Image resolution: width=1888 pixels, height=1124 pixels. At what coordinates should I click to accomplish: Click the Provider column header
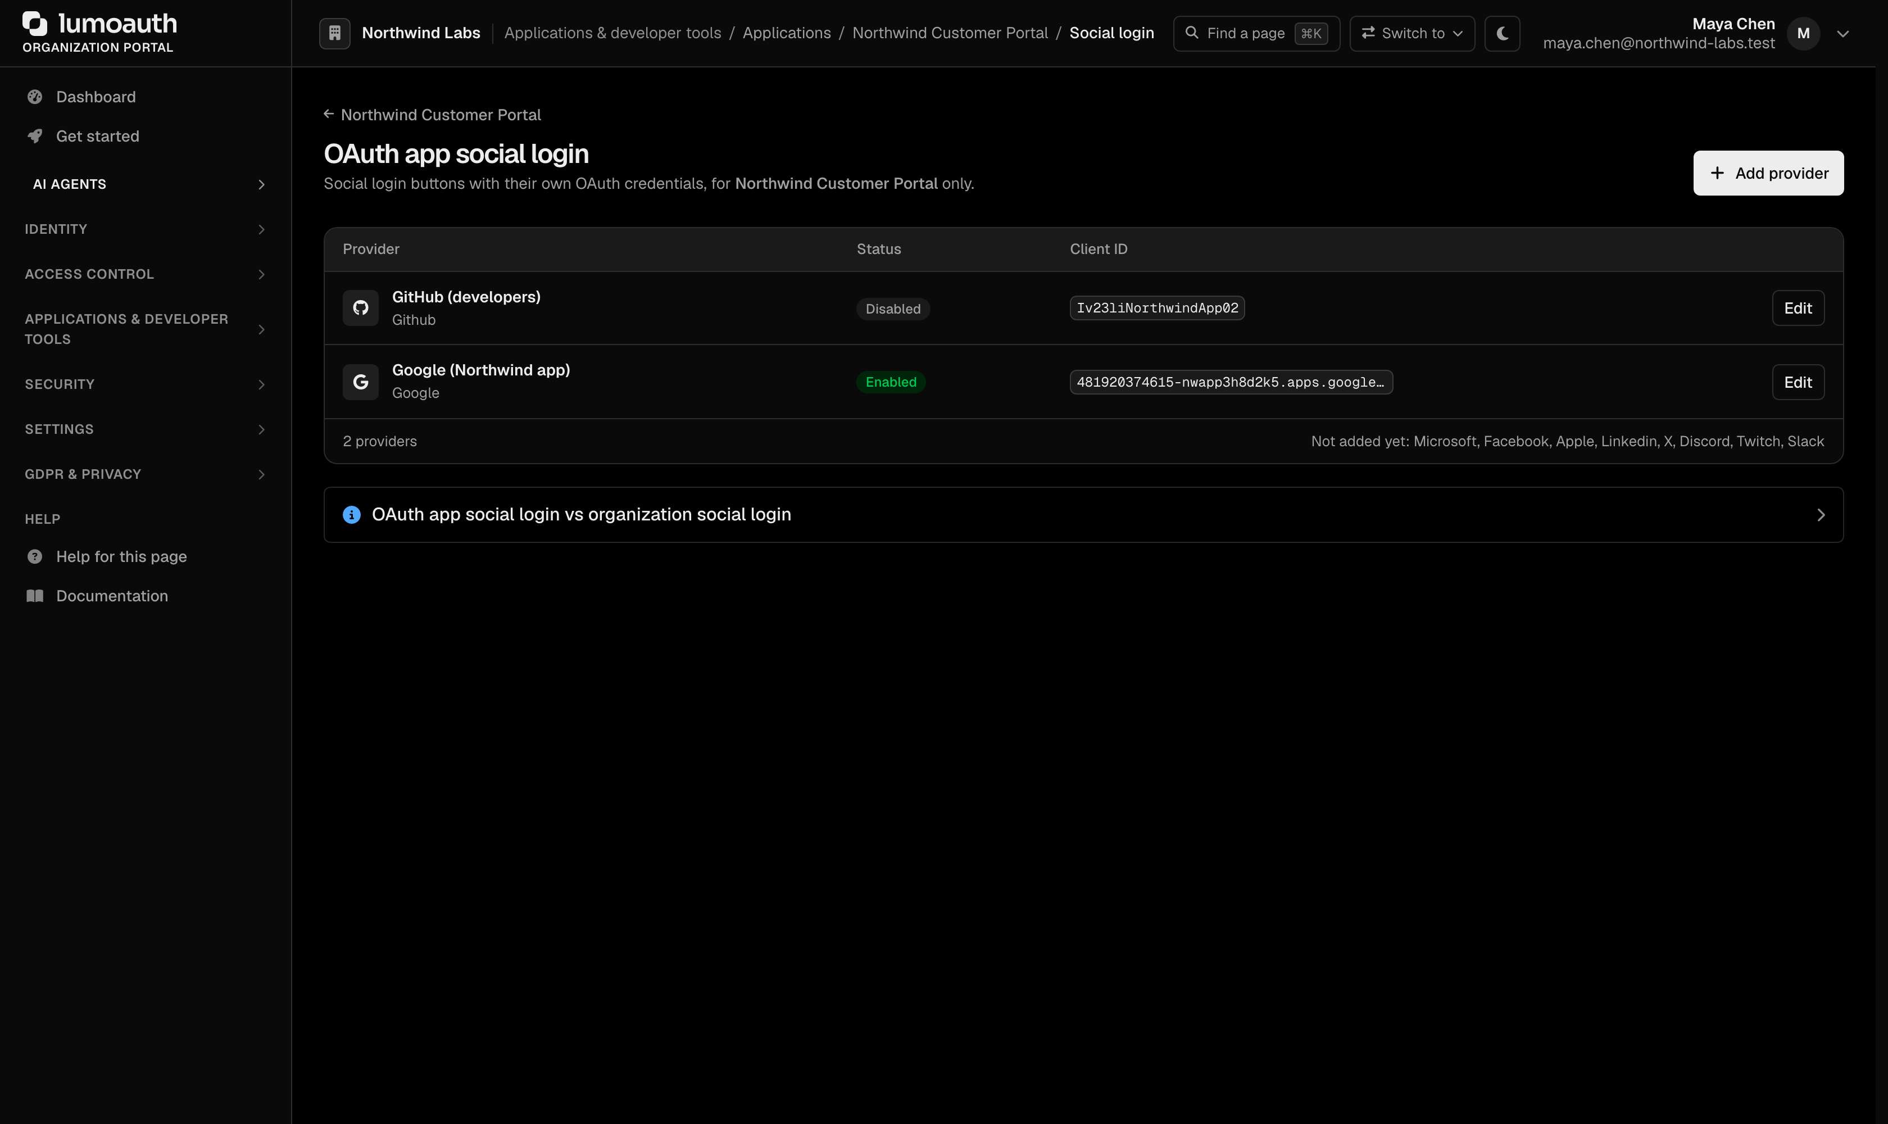pos(371,249)
